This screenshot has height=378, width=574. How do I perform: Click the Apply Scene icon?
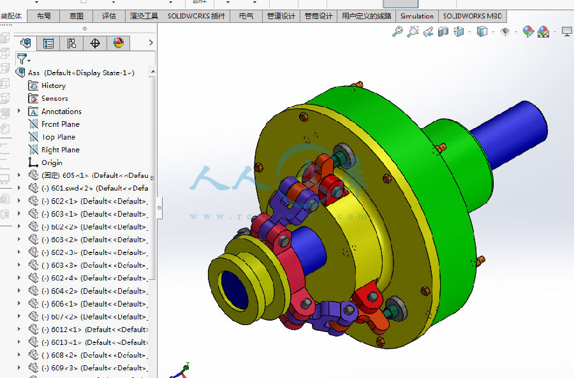(x=543, y=32)
